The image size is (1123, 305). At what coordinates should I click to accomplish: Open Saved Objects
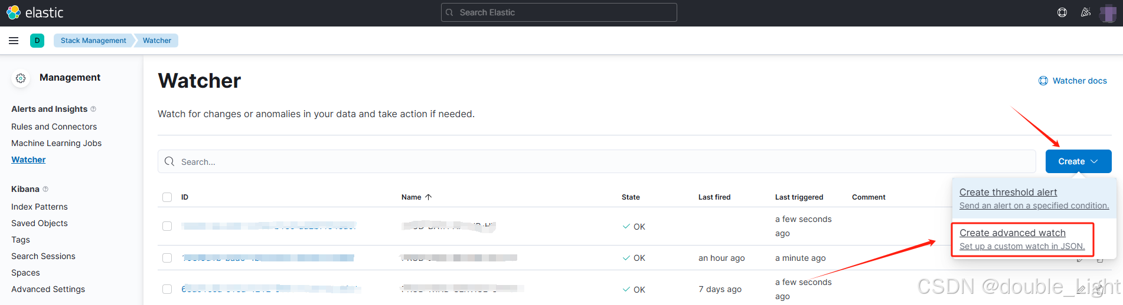click(40, 223)
